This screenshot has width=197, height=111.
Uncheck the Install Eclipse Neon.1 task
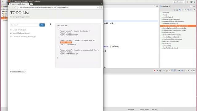11,33
